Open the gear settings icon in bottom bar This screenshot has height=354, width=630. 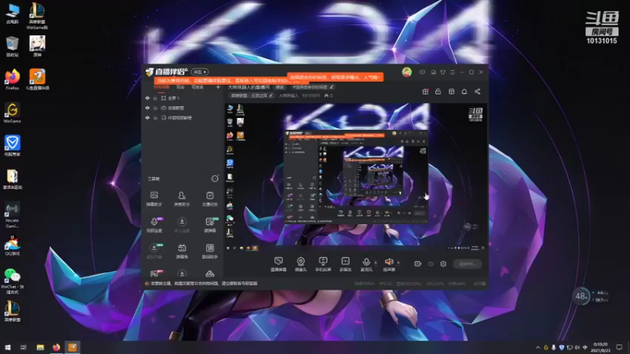pyautogui.click(x=443, y=264)
